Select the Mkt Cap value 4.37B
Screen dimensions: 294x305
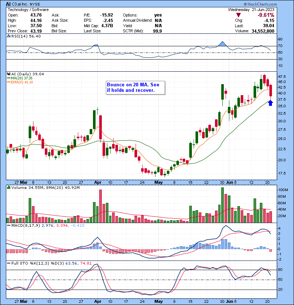tap(107, 26)
